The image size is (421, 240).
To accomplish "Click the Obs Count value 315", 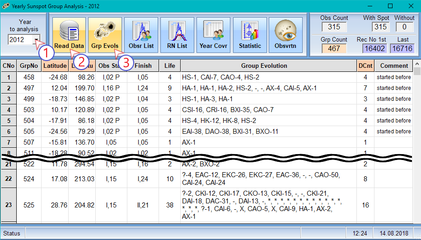I will 334,27.
